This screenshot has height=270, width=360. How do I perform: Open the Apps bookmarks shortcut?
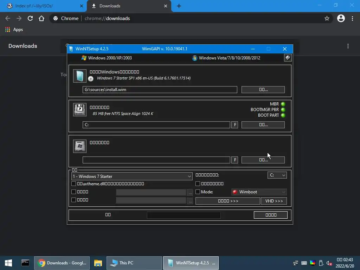(14, 30)
